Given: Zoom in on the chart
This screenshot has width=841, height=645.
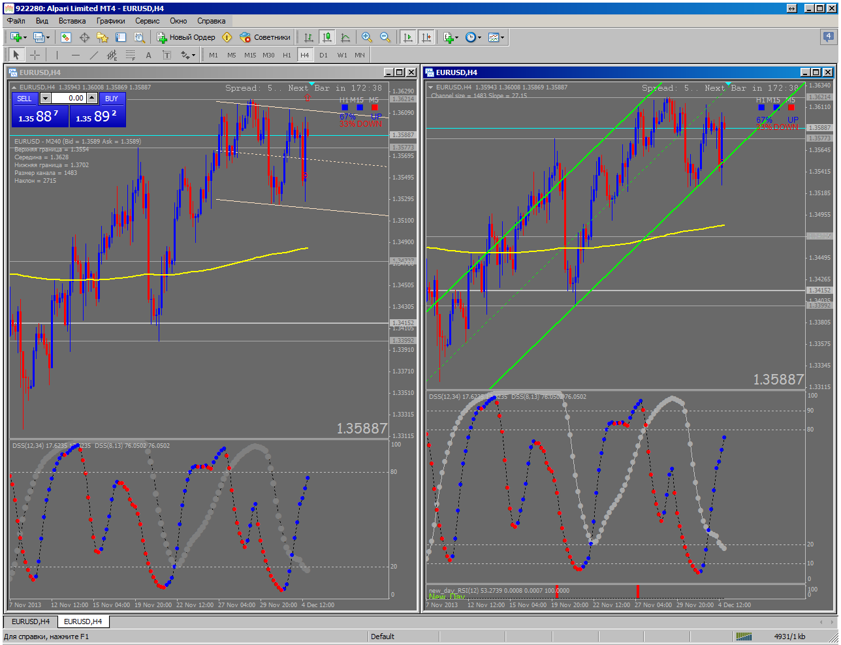Looking at the screenshot, I should (367, 37).
